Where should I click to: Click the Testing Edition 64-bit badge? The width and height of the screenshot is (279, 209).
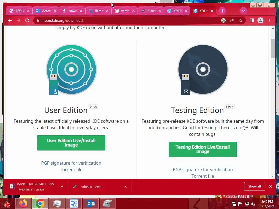[x=229, y=106]
